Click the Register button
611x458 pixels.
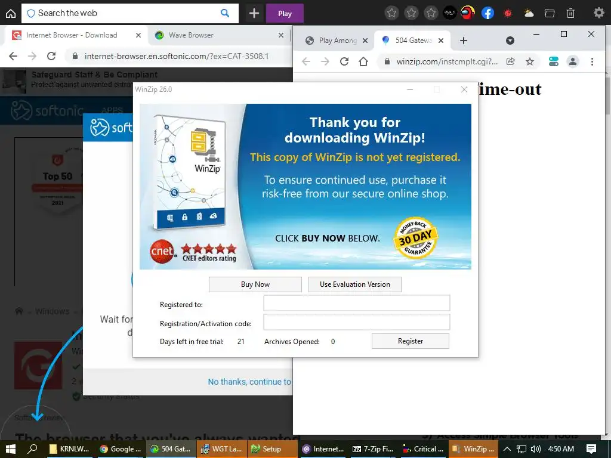tap(411, 341)
